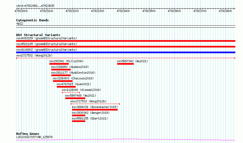Open variant nsv3396850 (Audano2019) label
Screen dimensions: 243x143
[x=70, y=67]
